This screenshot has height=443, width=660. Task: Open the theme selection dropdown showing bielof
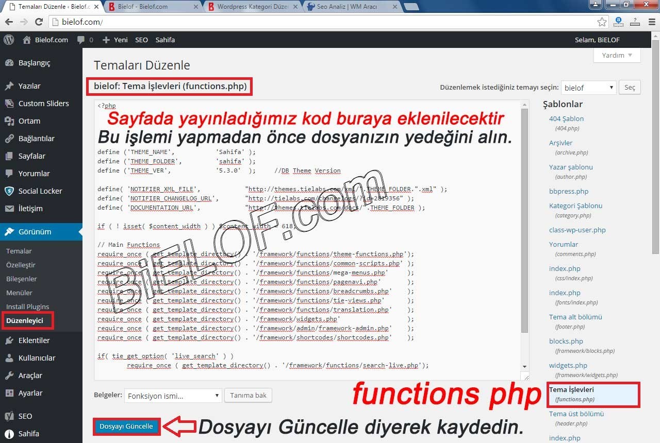pos(588,88)
